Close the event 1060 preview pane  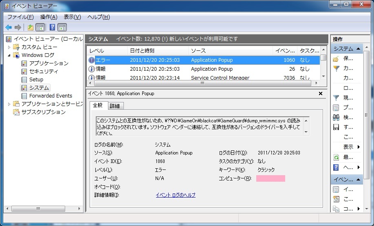click(x=321, y=93)
